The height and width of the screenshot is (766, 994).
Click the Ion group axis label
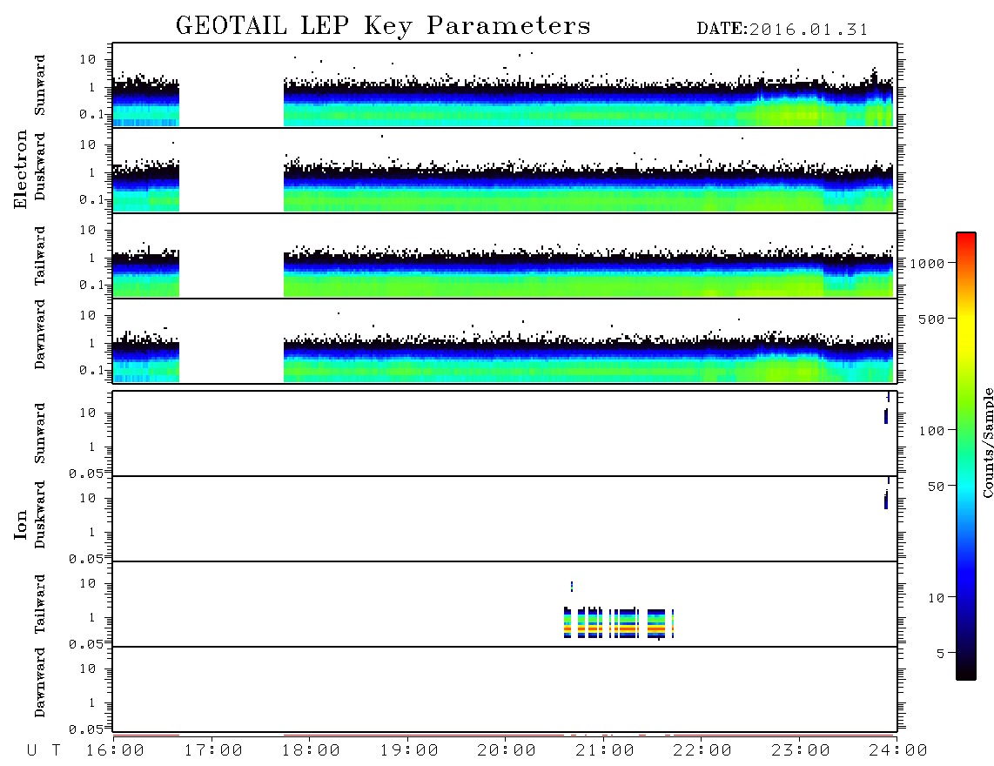tap(20, 524)
